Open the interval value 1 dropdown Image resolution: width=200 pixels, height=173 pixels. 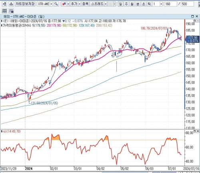click(x=161, y=4)
